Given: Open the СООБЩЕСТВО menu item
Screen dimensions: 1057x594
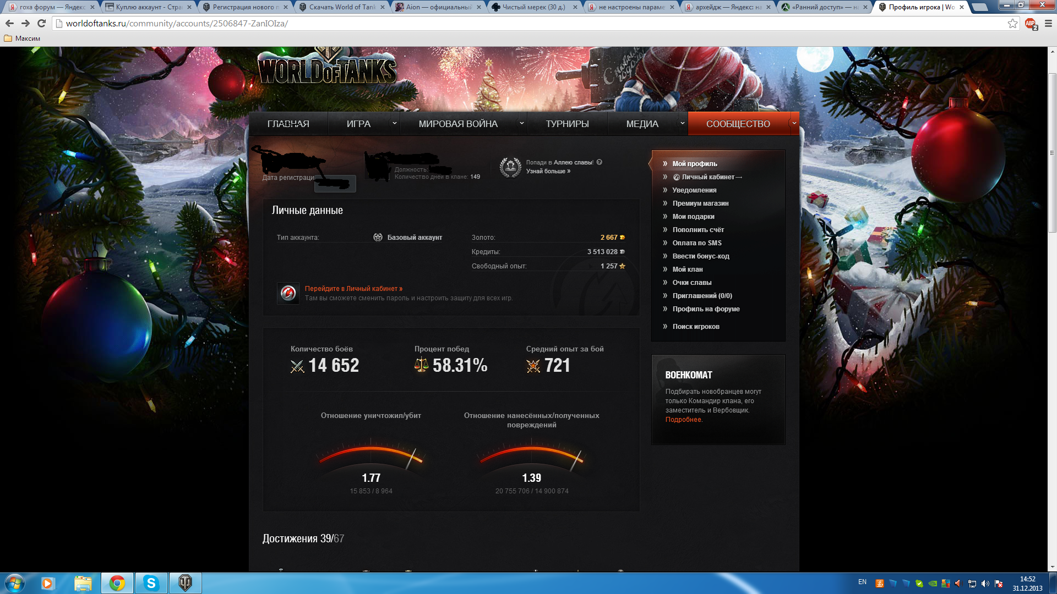Looking at the screenshot, I should coord(738,124).
